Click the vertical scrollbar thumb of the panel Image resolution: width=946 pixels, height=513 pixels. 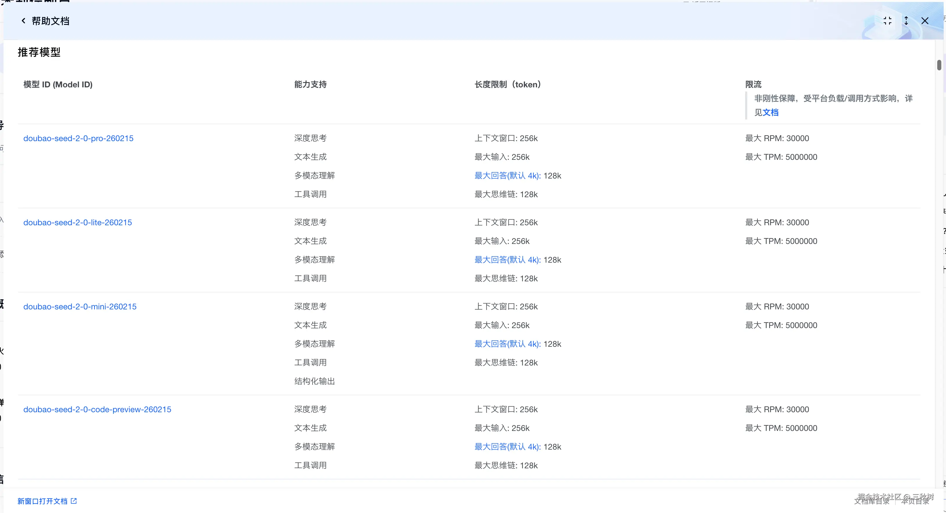click(939, 65)
